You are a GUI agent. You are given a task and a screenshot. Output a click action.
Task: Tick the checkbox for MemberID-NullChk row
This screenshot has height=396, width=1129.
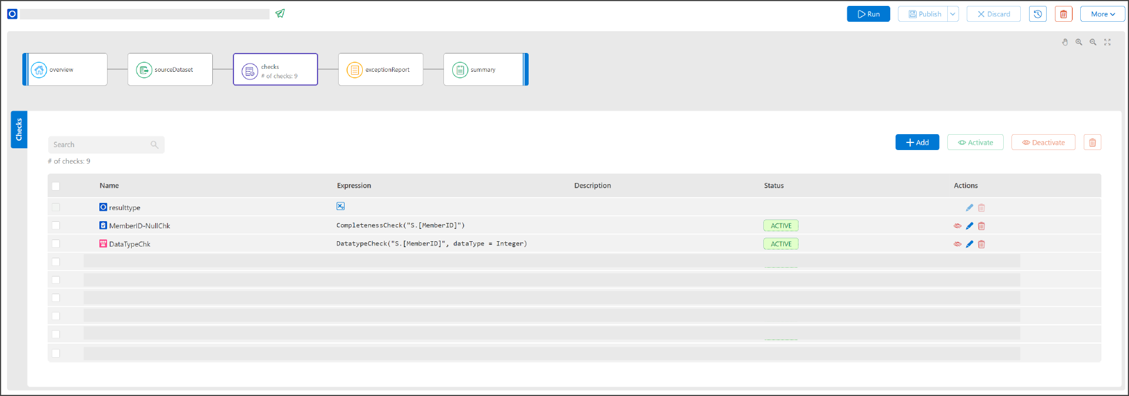[56, 225]
